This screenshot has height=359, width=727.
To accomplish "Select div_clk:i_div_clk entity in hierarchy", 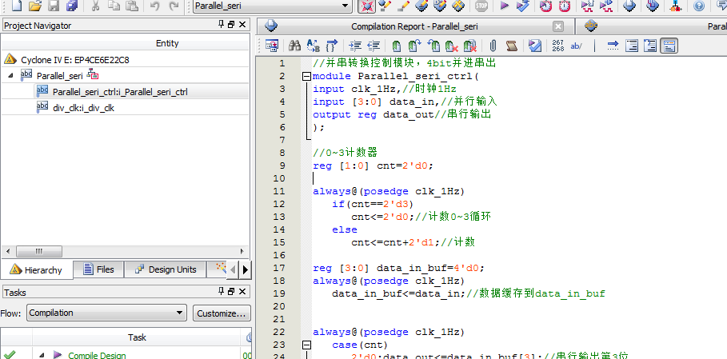I will (83, 107).
